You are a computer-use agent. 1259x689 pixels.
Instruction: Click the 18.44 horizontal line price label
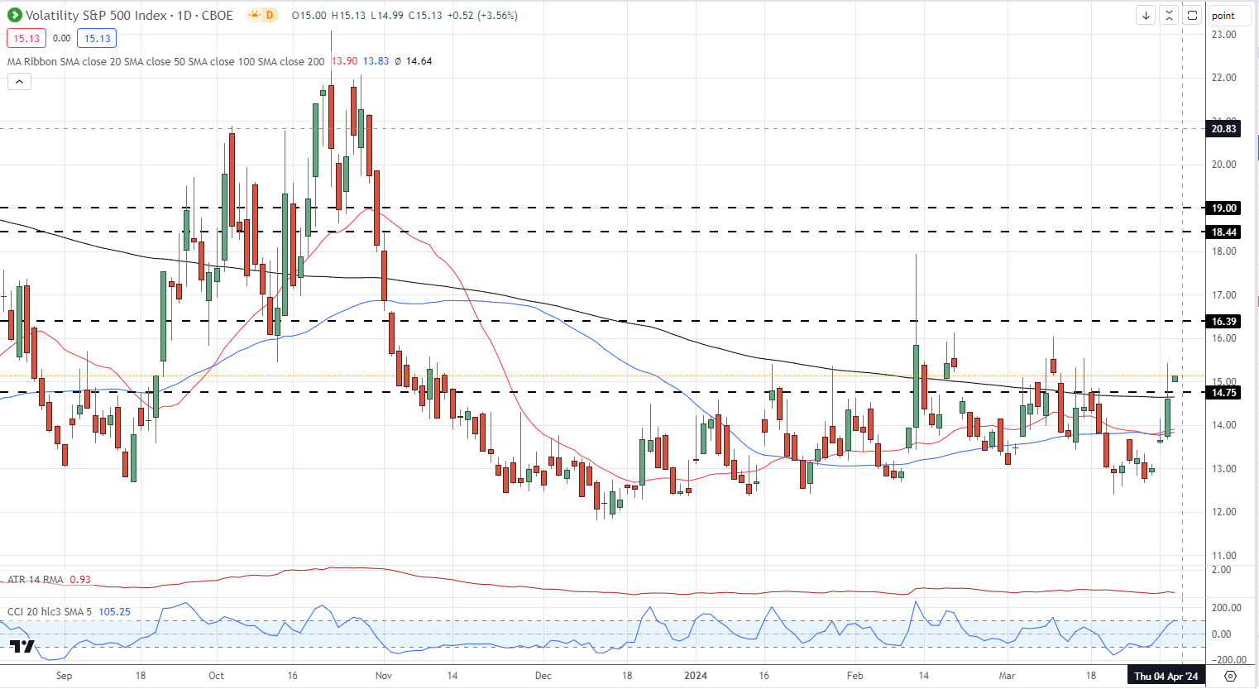(1223, 232)
